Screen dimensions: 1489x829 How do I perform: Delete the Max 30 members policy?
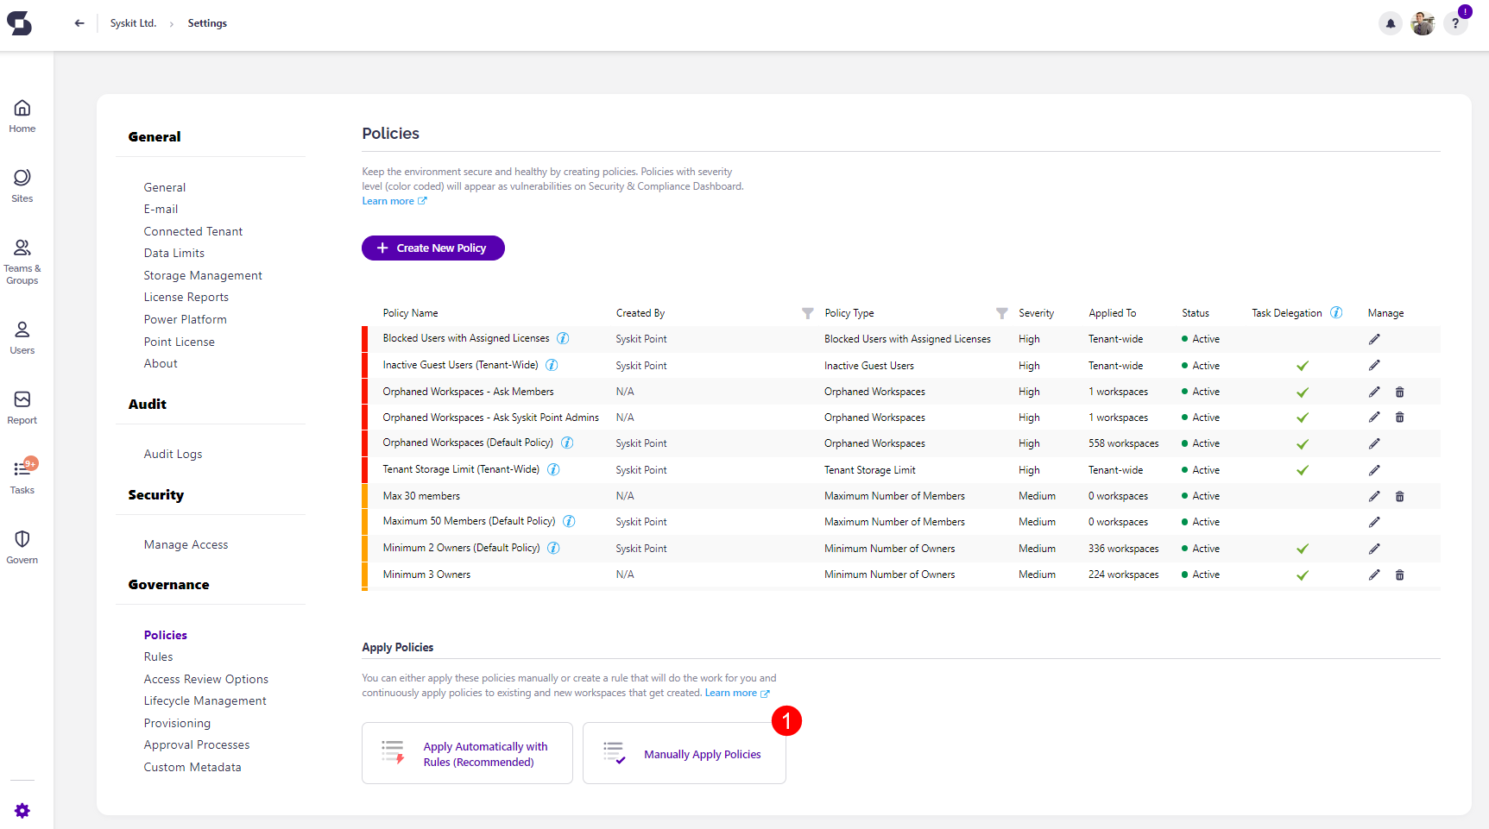pos(1400,496)
